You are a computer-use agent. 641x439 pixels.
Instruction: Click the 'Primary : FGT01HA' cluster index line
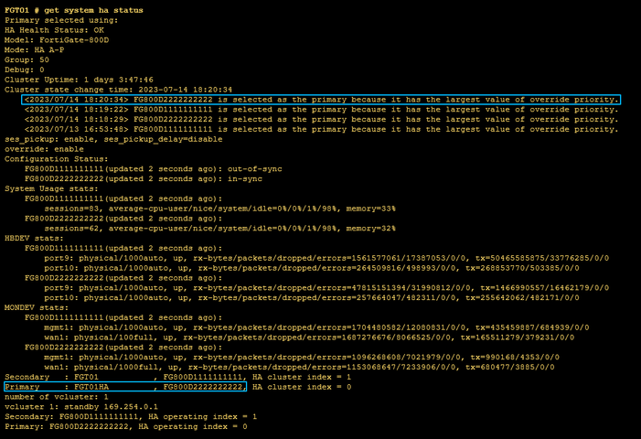(177, 387)
